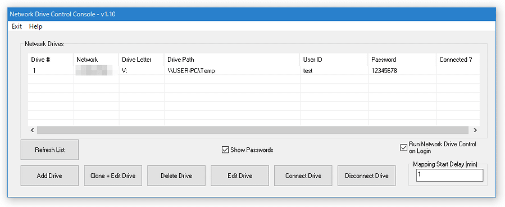Click the horizontal scrollbar thumb
Image resolution: width=505 pixels, height=207 pixels.
pyautogui.click(x=253, y=130)
